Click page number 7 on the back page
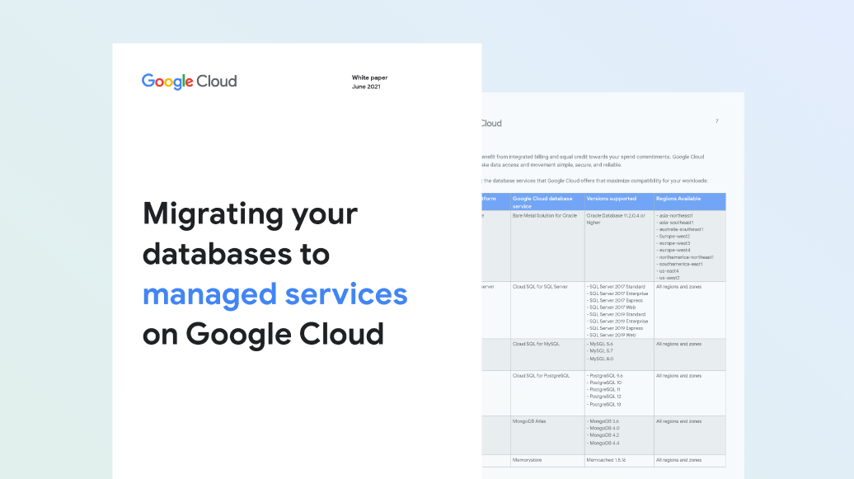854x479 pixels. pyautogui.click(x=717, y=121)
